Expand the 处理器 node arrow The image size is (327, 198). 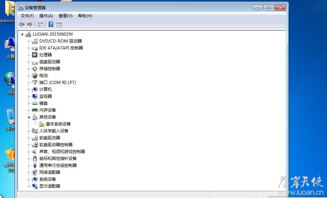click(29, 55)
